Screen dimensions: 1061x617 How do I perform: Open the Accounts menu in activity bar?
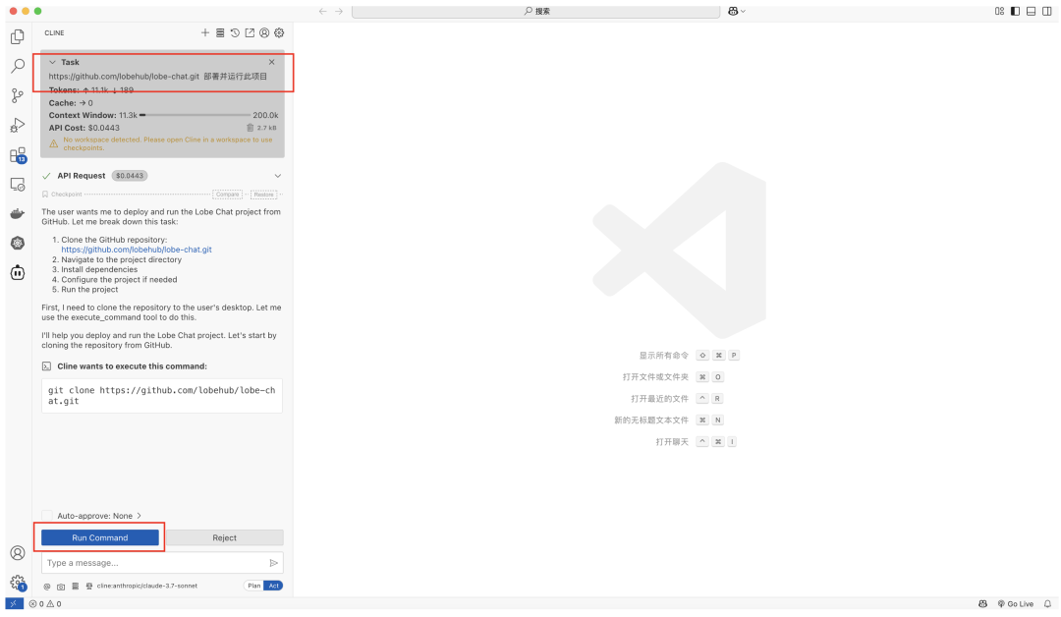click(x=18, y=553)
